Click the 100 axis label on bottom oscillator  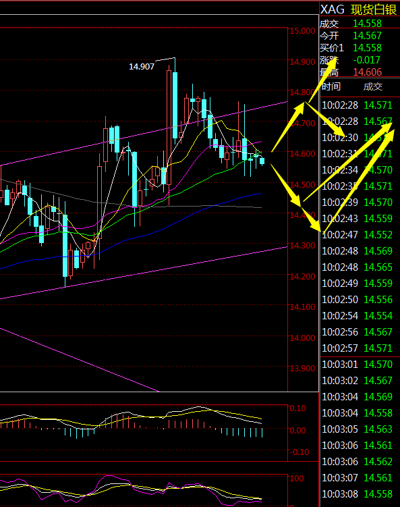click(297, 478)
